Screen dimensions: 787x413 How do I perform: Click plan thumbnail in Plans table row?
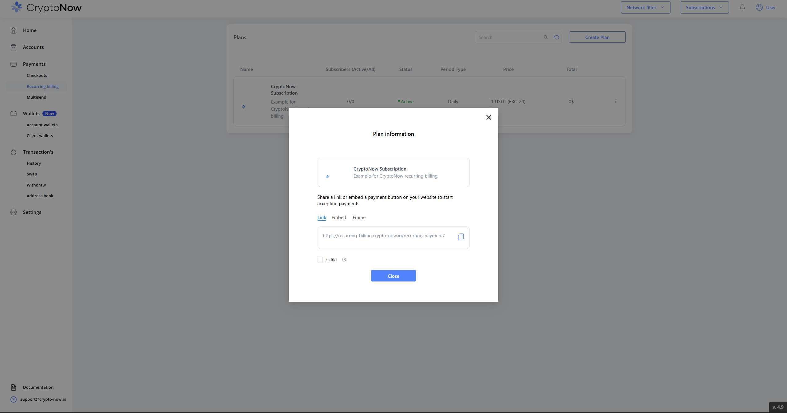[x=243, y=107]
